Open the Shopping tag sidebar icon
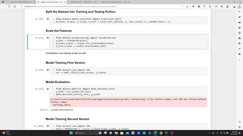The height and width of the screenshot is (136, 243). point(240,17)
